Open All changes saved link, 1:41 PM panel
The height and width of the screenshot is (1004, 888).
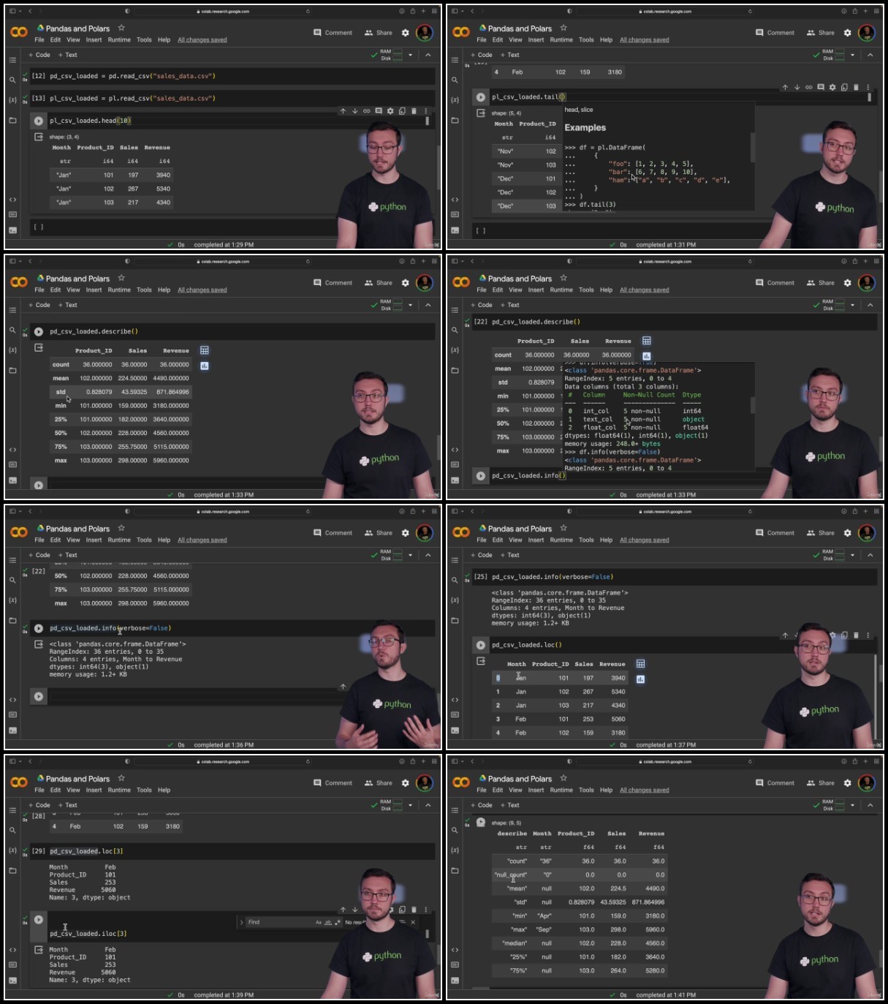[x=645, y=790]
